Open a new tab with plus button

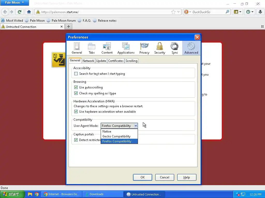[68, 27]
